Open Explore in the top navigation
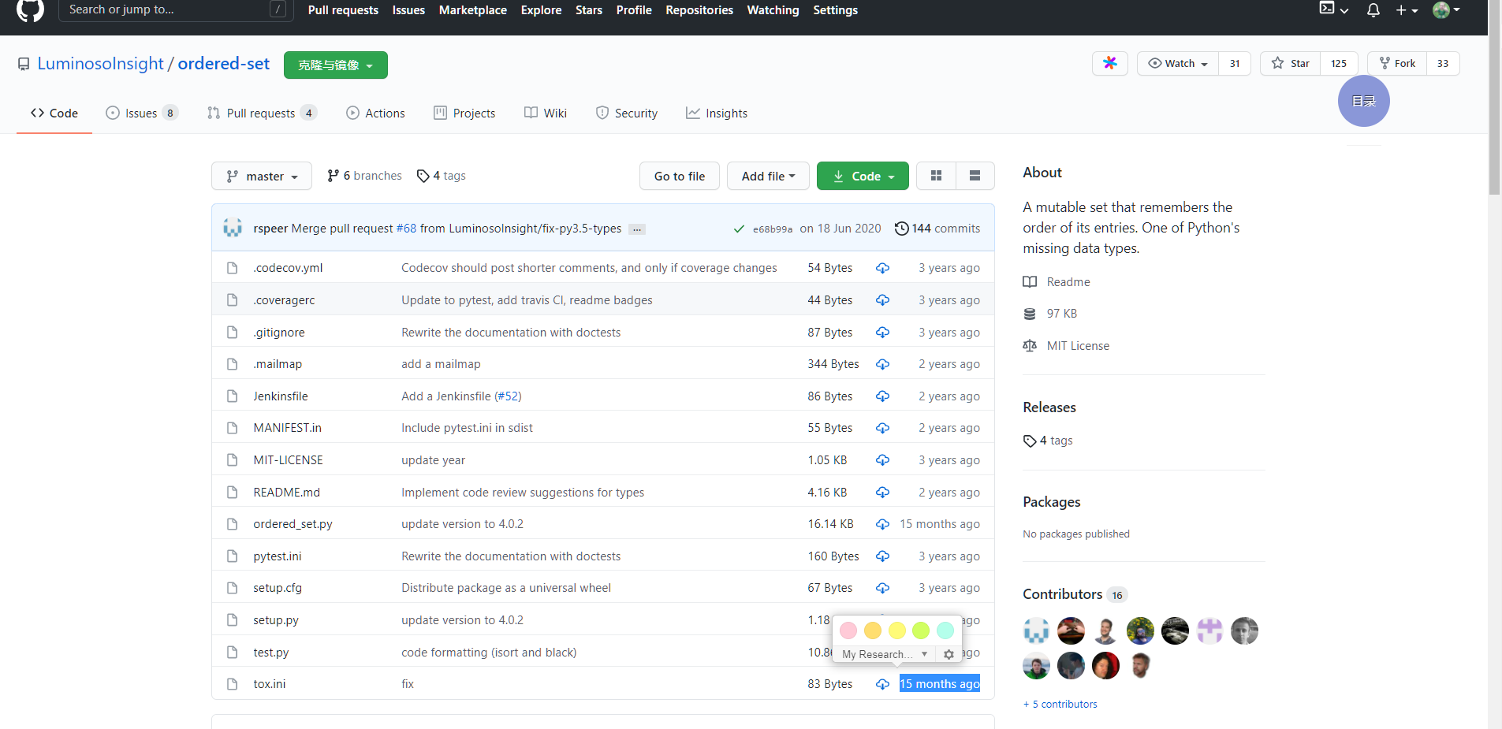Image resolution: width=1502 pixels, height=729 pixels. (541, 10)
